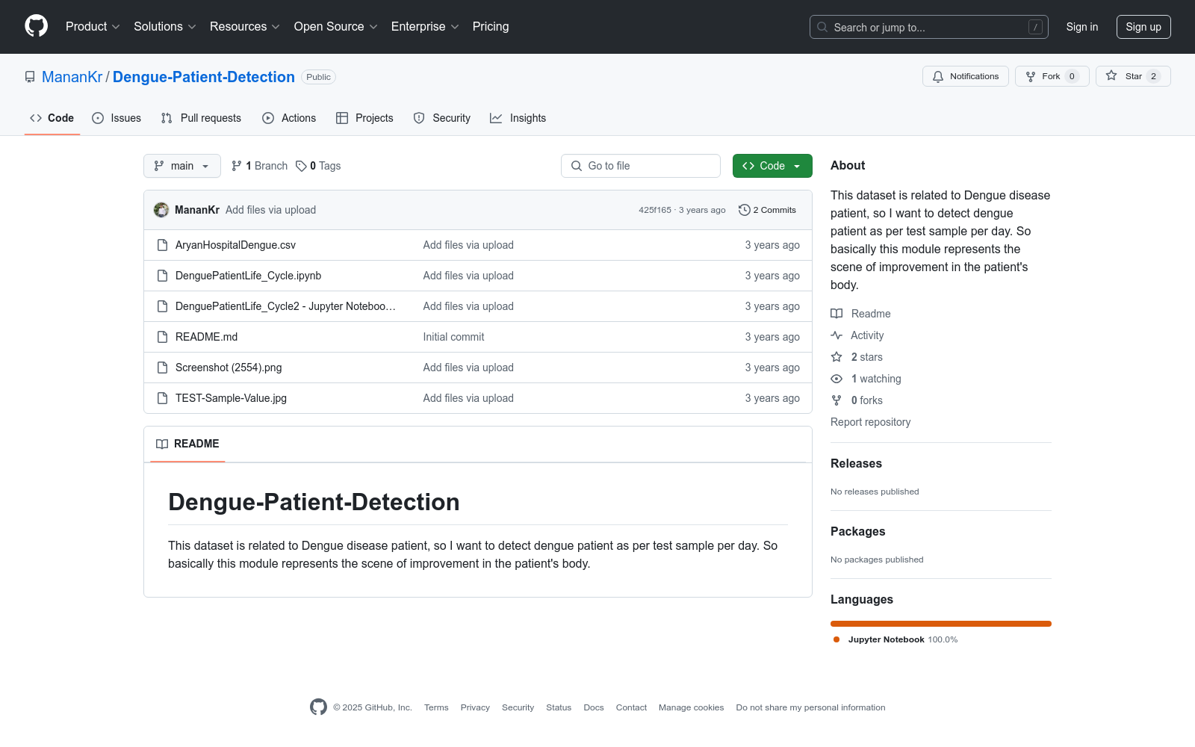This screenshot has height=747, width=1195.
Task: Click the fork icon beside 0 forks
Action: point(836,400)
